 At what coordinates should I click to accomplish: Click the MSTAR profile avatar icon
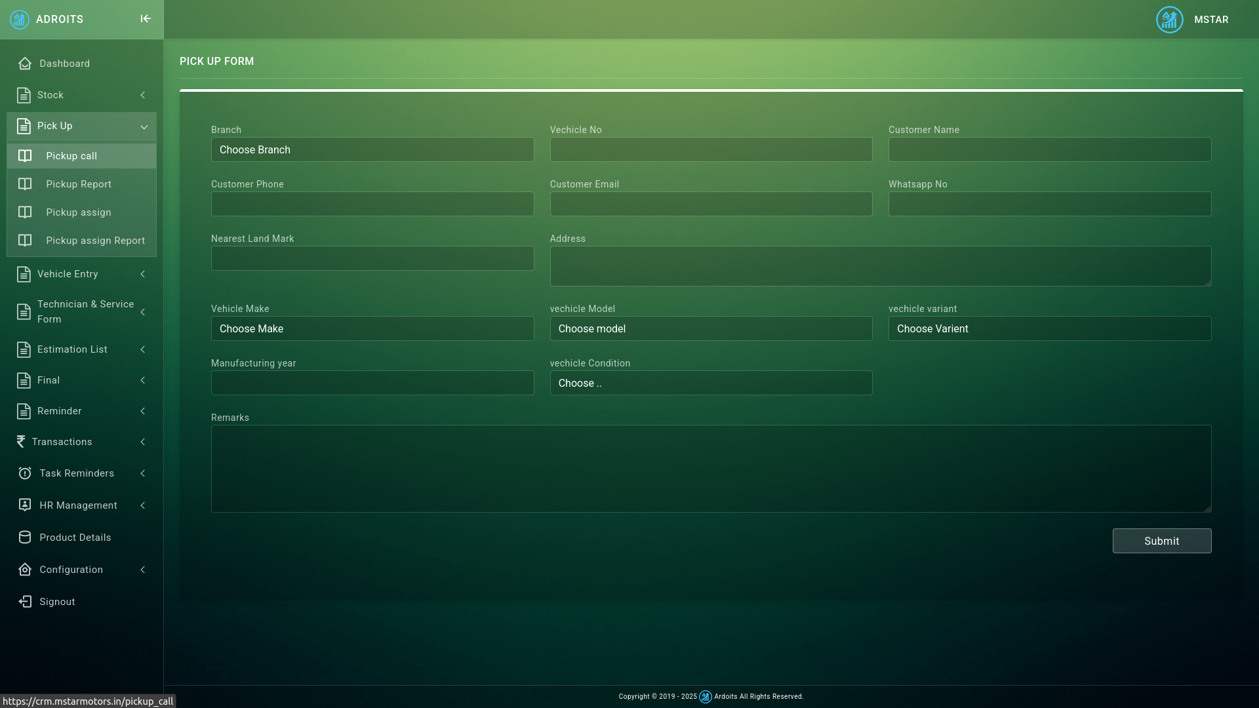1169,20
